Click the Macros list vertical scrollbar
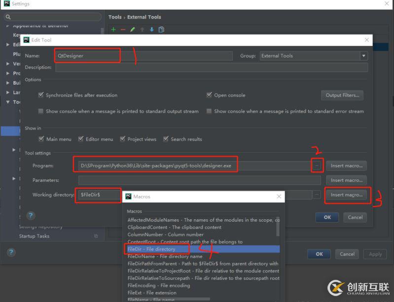 tap(278, 227)
